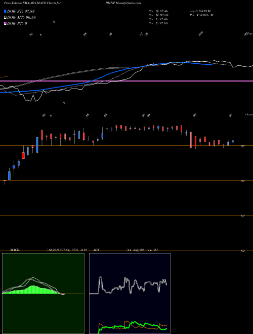Select the 'DOW MT: 96.58' legend label

click(x=21, y=17)
